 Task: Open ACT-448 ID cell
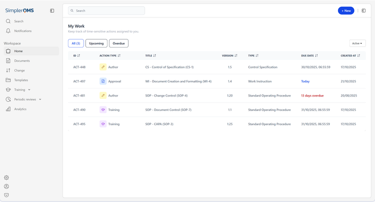coord(79,67)
